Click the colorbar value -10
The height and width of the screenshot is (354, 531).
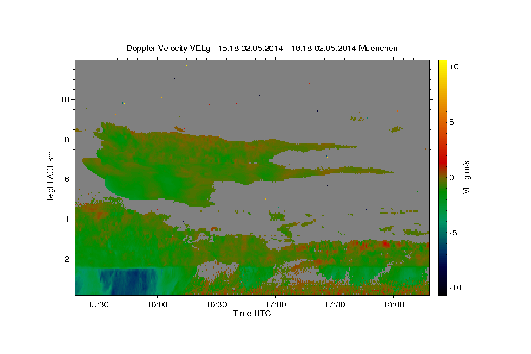tap(455, 288)
